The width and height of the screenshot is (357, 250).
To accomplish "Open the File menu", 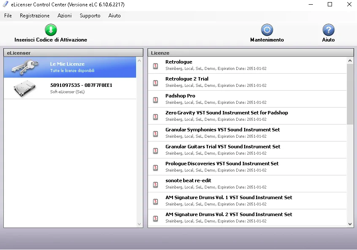I will click(x=8, y=16).
